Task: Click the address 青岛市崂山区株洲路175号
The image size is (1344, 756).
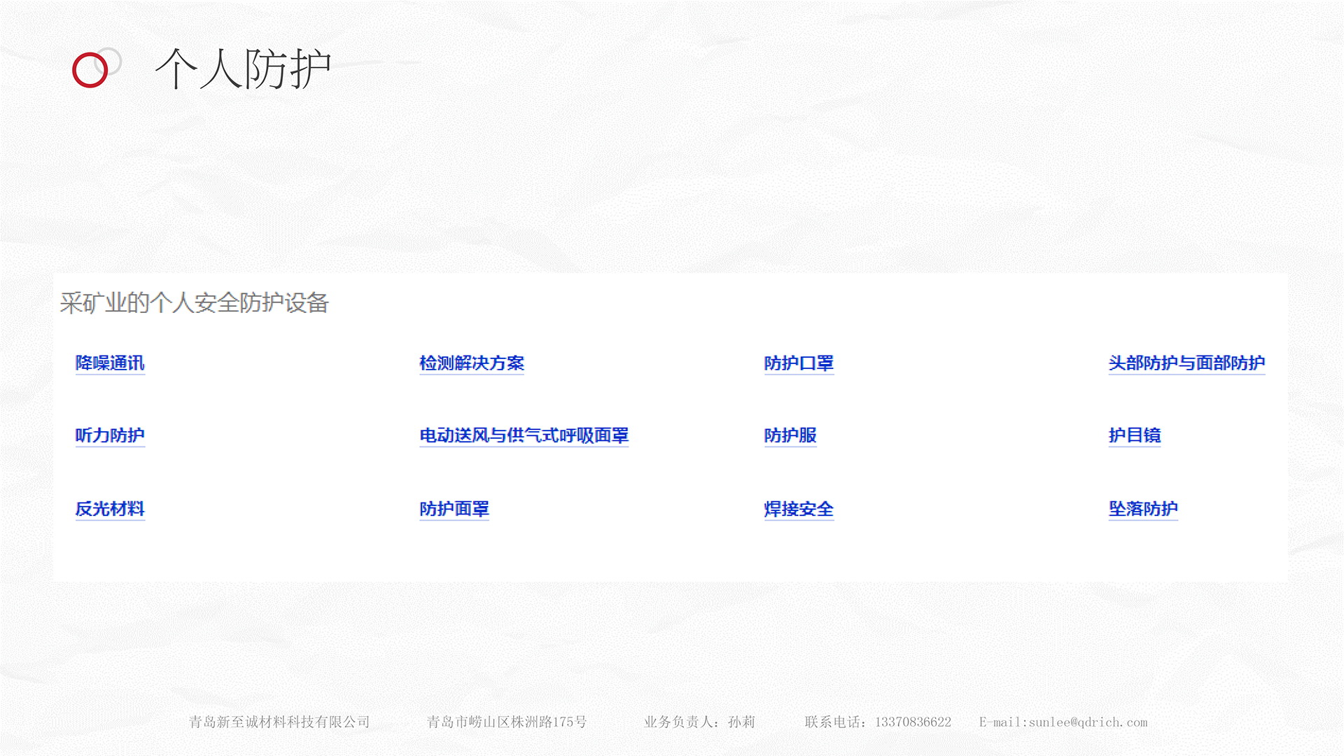Action: pyautogui.click(x=507, y=722)
